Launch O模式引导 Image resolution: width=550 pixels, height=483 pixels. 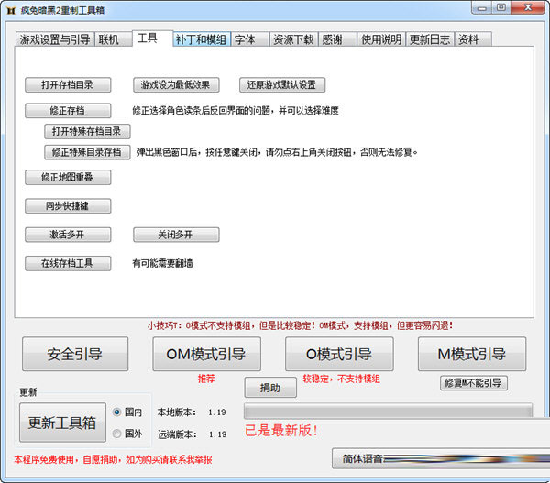[x=339, y=354]
